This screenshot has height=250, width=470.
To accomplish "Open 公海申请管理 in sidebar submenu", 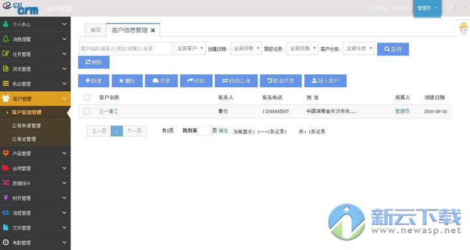I will point(26,126).
